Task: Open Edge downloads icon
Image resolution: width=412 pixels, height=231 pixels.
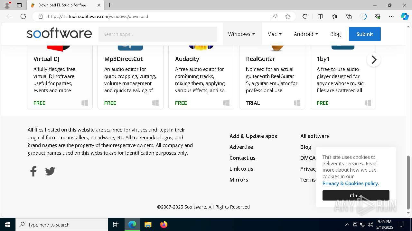Action: click(x=363, y=16)
